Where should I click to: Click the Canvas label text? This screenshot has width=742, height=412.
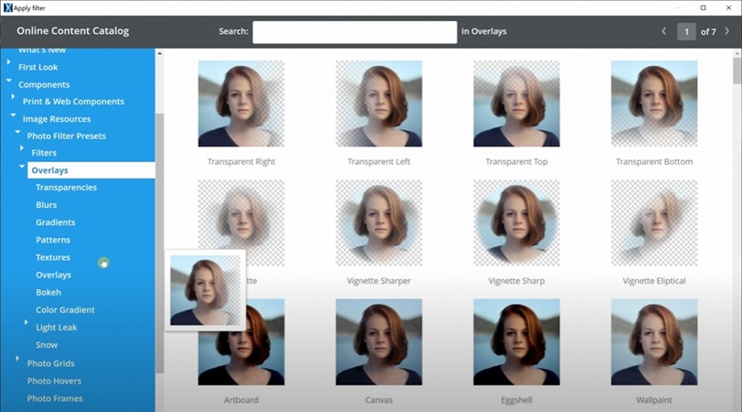click(379, 400)
